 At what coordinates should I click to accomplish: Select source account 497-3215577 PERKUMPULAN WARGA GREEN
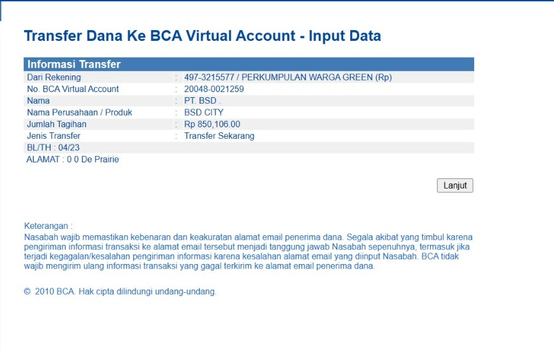(x=288, y=77)
